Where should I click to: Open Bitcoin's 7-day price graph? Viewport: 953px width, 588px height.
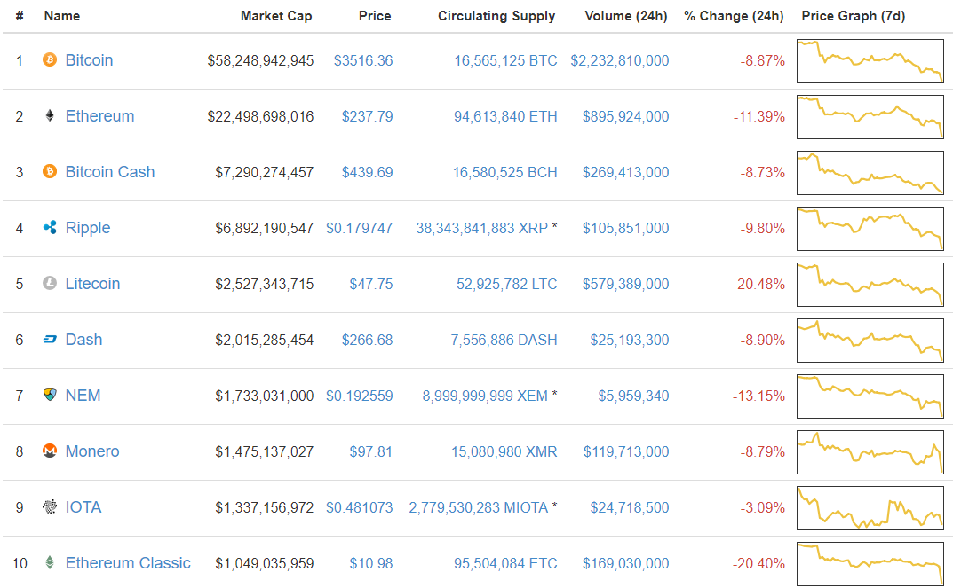coord(870,61)
